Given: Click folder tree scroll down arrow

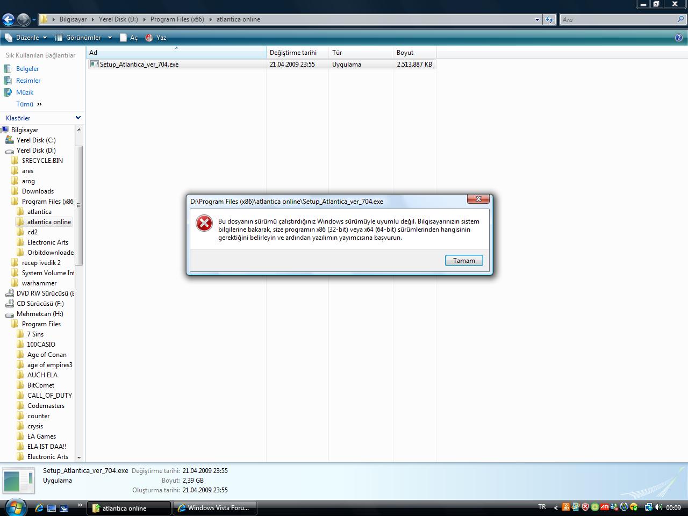Looking at the screenshot, I should [x=79, y=457].
